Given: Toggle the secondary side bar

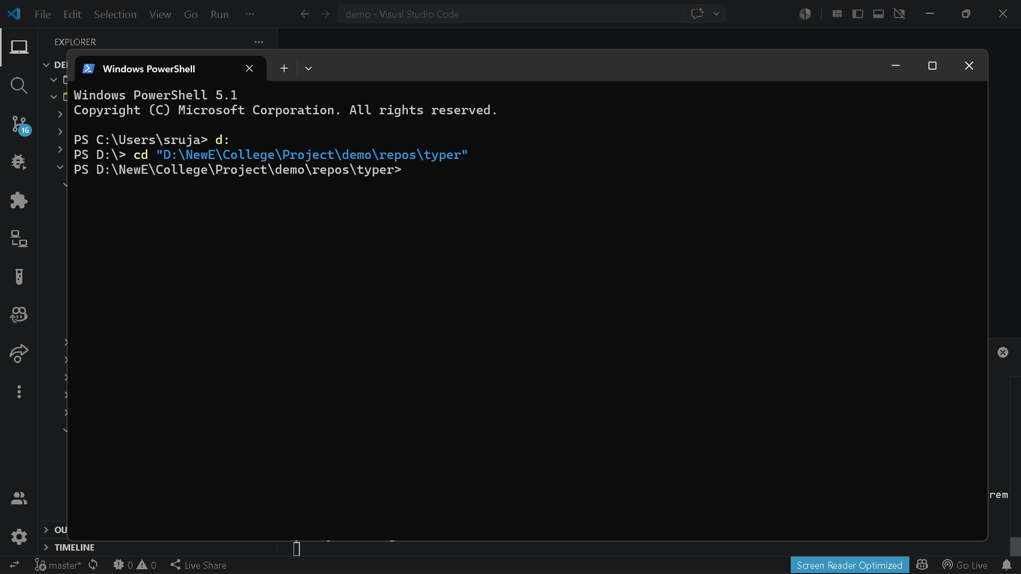Looking at the screenshot, I should click(899, 14).
